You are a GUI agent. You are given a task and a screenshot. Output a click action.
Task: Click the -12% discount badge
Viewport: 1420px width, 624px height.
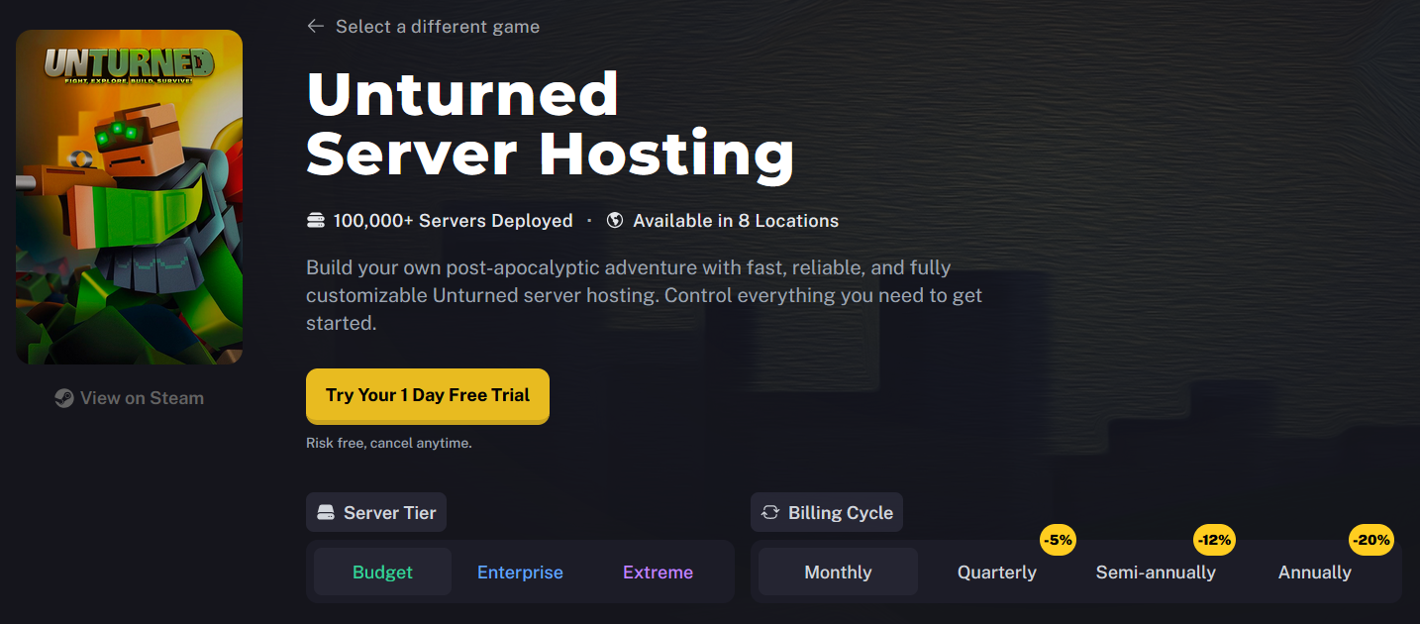click(1214, 541)
